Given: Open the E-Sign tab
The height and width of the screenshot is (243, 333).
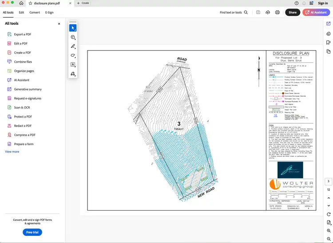Looking at the screenshot, I should [x=49, y=12].
